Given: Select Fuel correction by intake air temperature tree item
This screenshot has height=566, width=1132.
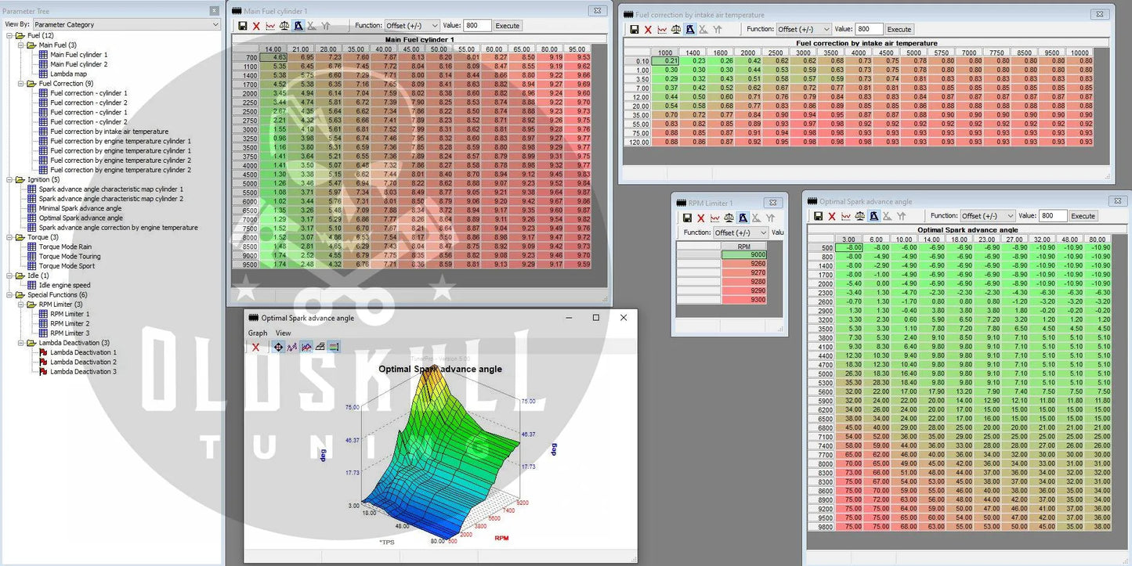Looking at the screenshot, I should pos(109,132).
